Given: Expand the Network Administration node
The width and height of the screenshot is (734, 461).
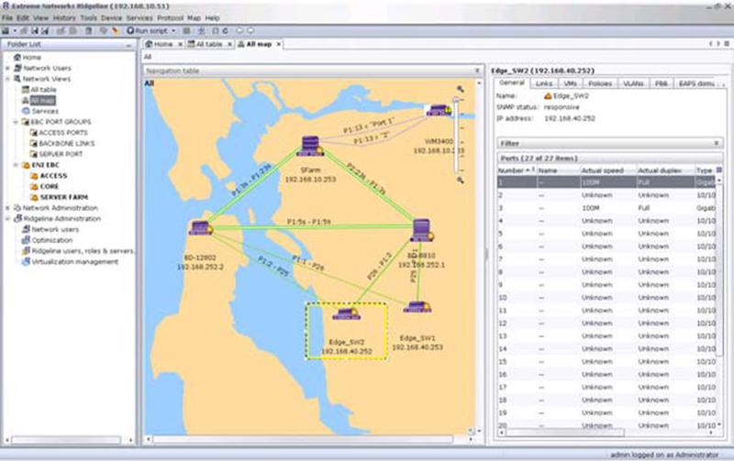Looking at the screenshot, I should 7,208.
